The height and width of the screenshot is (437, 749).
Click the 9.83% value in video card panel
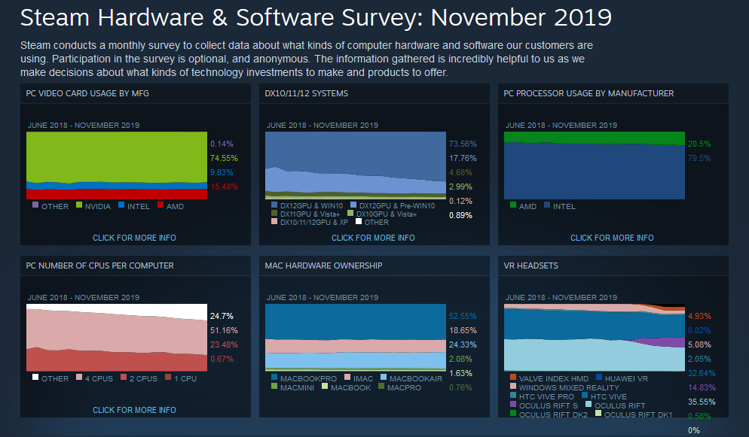click(x=222, y=172)
